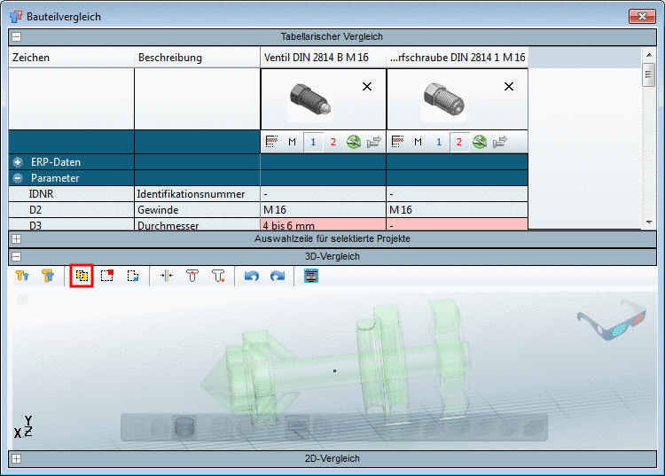This screenshot has height=476, width=665.
Task: Click green globe icon in ...rfschraube column
Action: click(x=480, y=142)
